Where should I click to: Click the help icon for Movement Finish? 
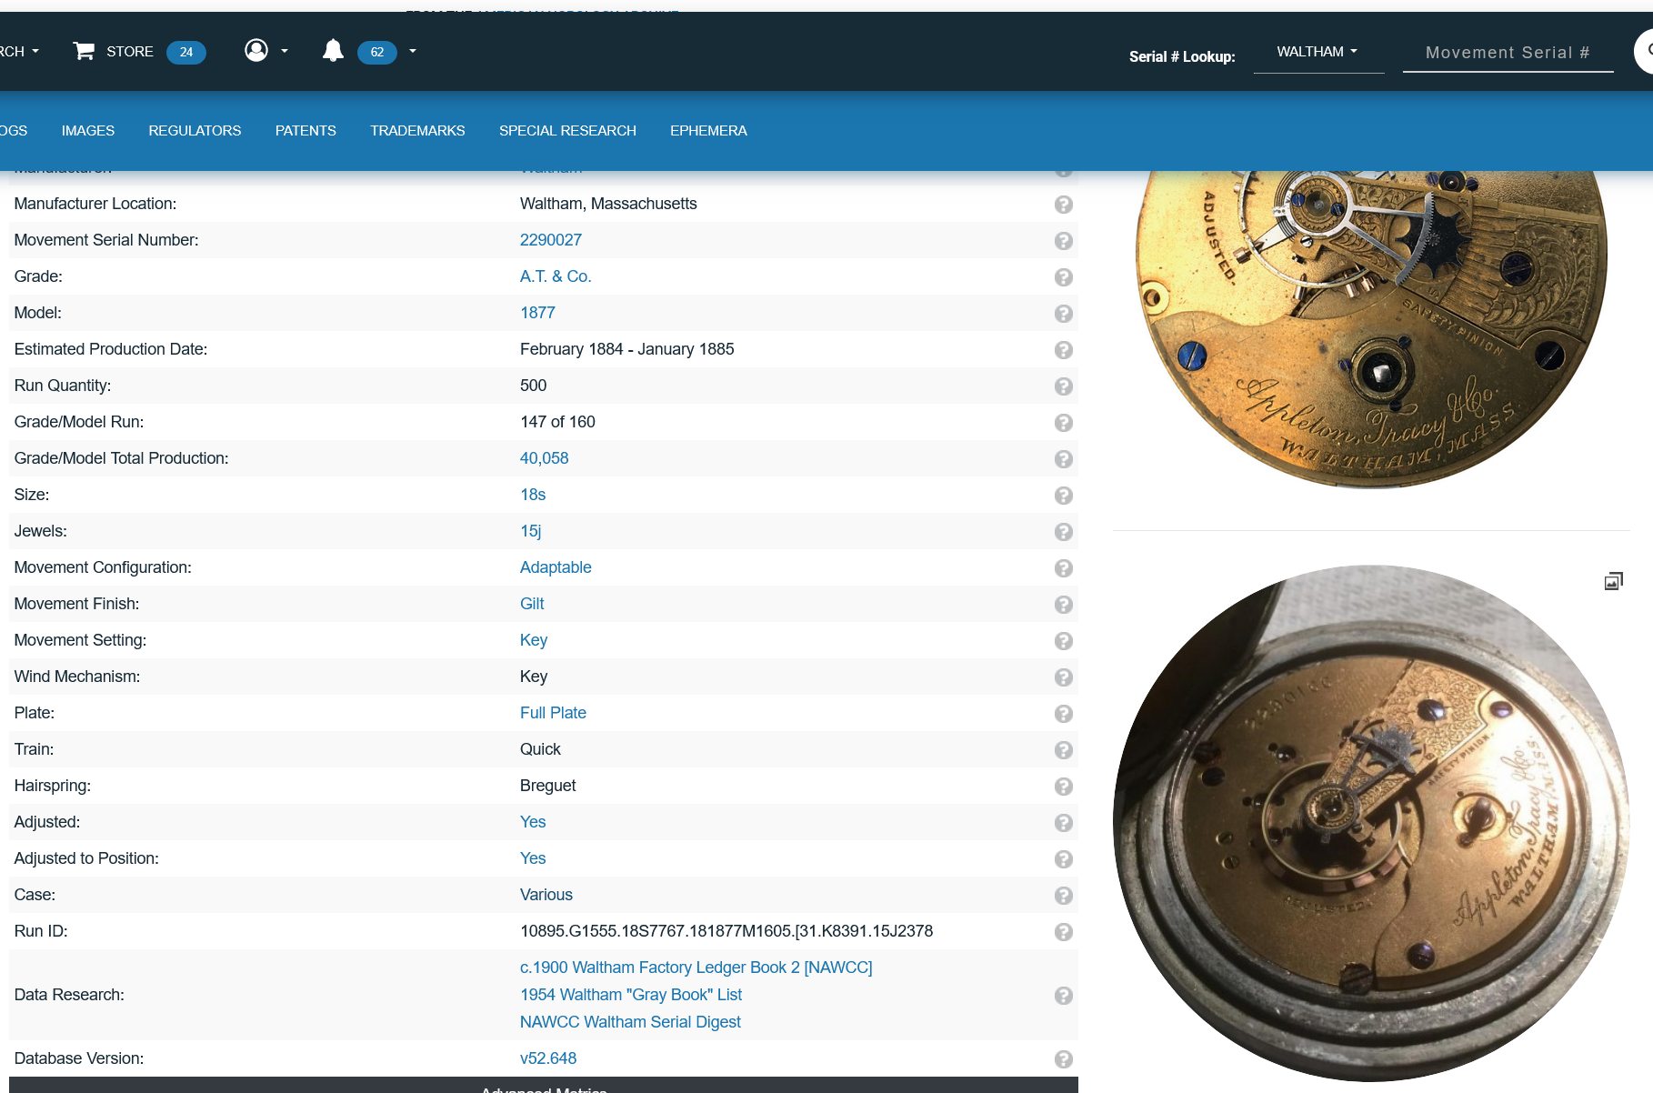(1064, 605)
